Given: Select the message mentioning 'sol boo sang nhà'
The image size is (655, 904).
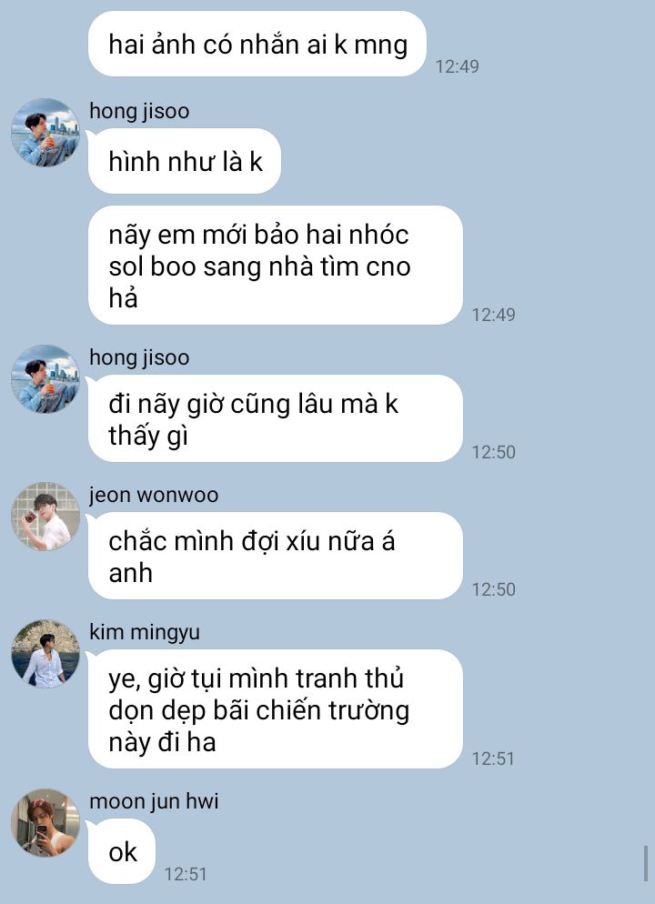Looking at the screenshot, I should pos(276,266).
